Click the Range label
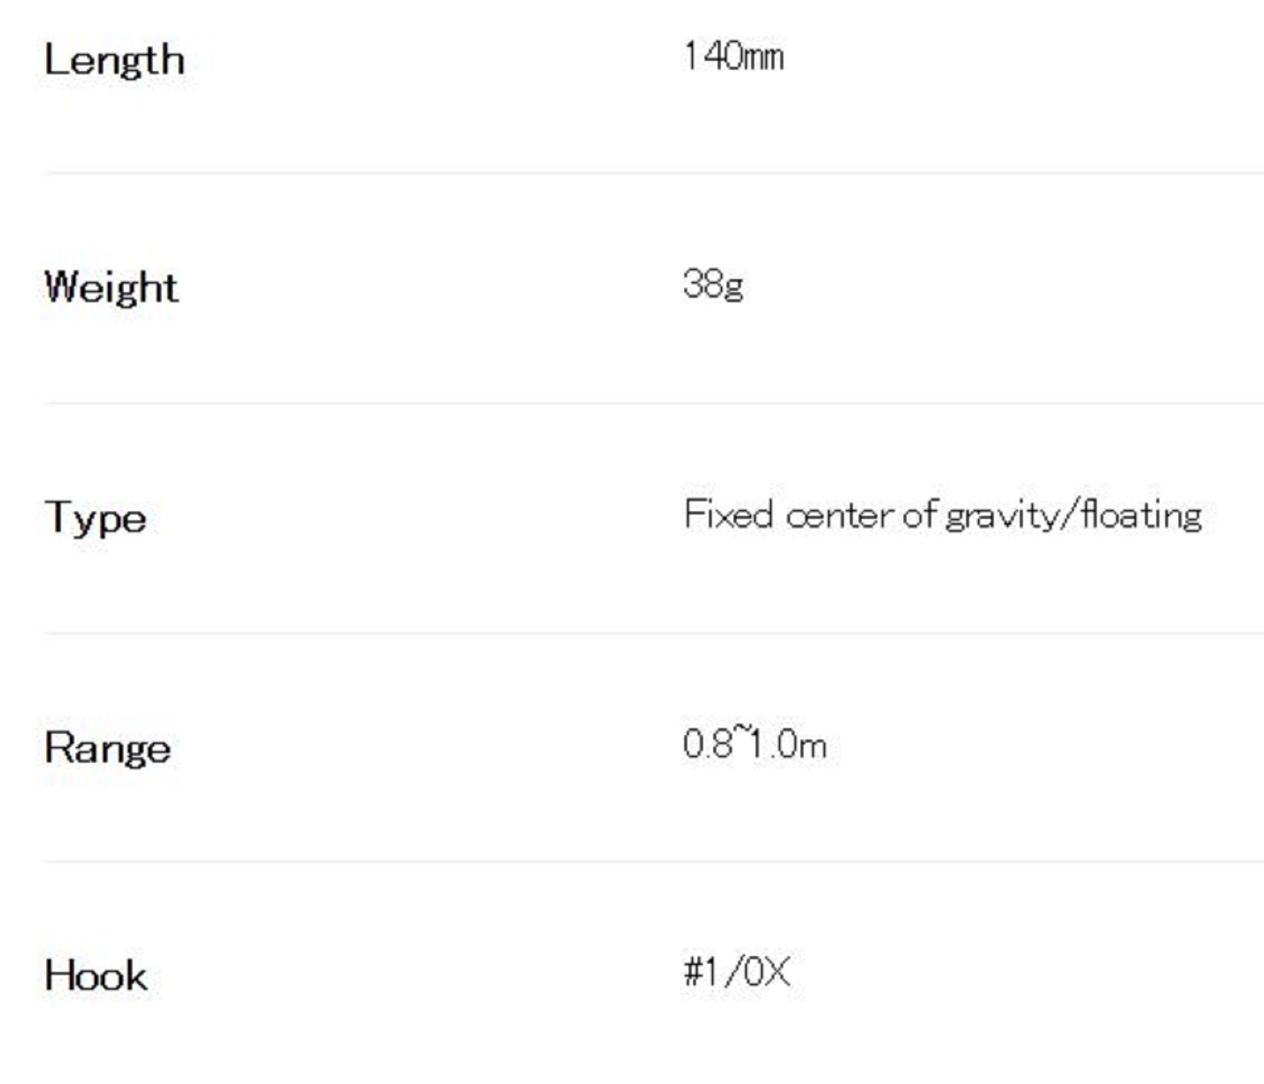1264x1084 pixels. pyautogui.click(x=107, y=749)
